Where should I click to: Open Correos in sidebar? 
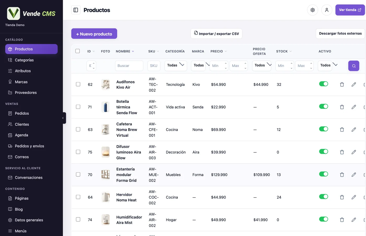click(31, 157)
